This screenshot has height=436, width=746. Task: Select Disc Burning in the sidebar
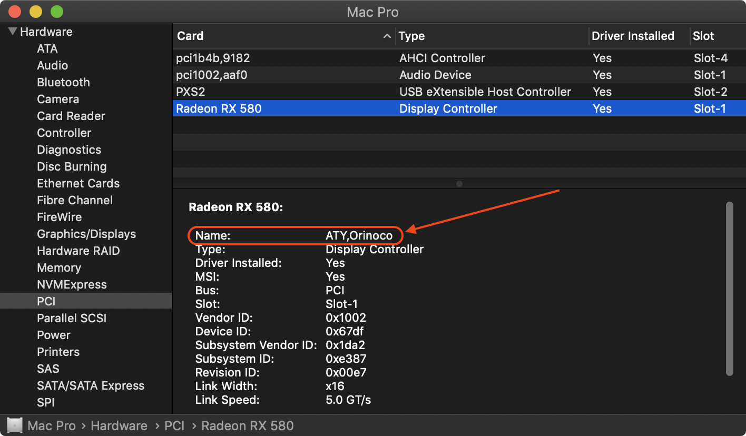(x=72, y=166)
